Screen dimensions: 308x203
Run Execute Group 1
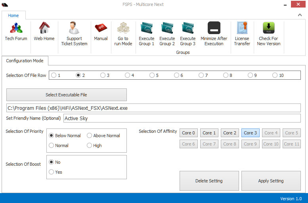146,29
